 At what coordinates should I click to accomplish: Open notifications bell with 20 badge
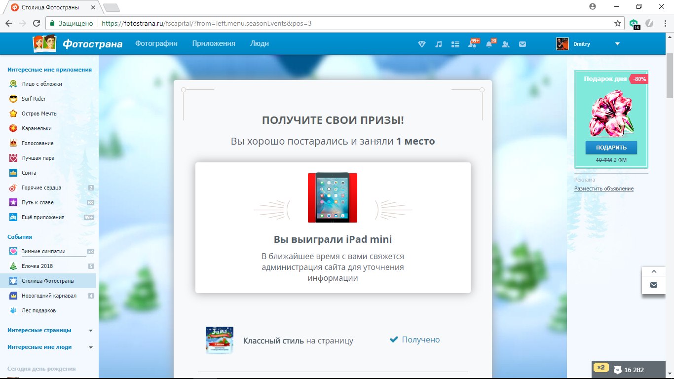pyautogui.click(x=489, y=43)
